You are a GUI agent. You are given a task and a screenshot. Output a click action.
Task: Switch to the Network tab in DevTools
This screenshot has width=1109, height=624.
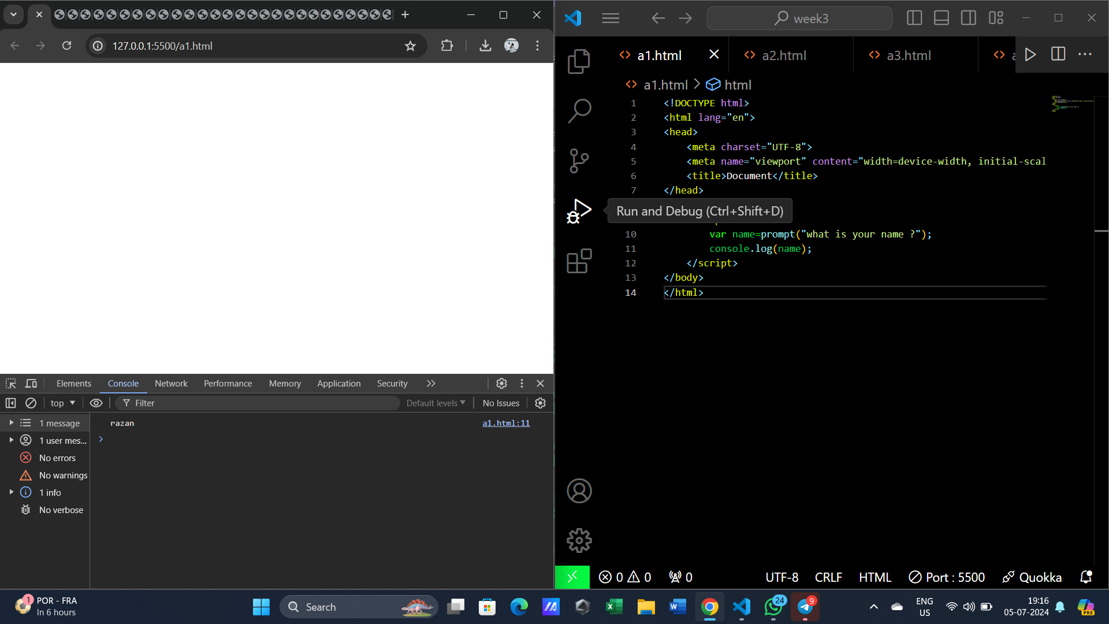coord(171,384)
